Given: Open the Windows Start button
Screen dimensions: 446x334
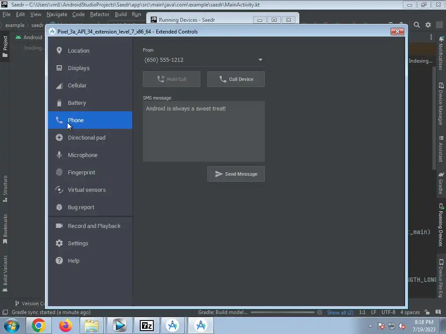Looking at the screenshot, I should tap(12, 325).
